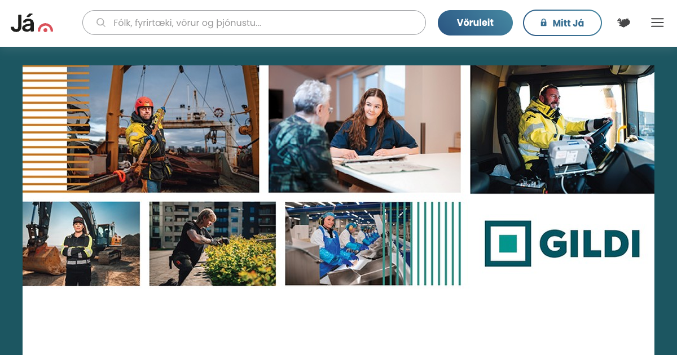Click the green vertical stripes graphic
This screenshot has height=355, width=677.
click(422, 243)
